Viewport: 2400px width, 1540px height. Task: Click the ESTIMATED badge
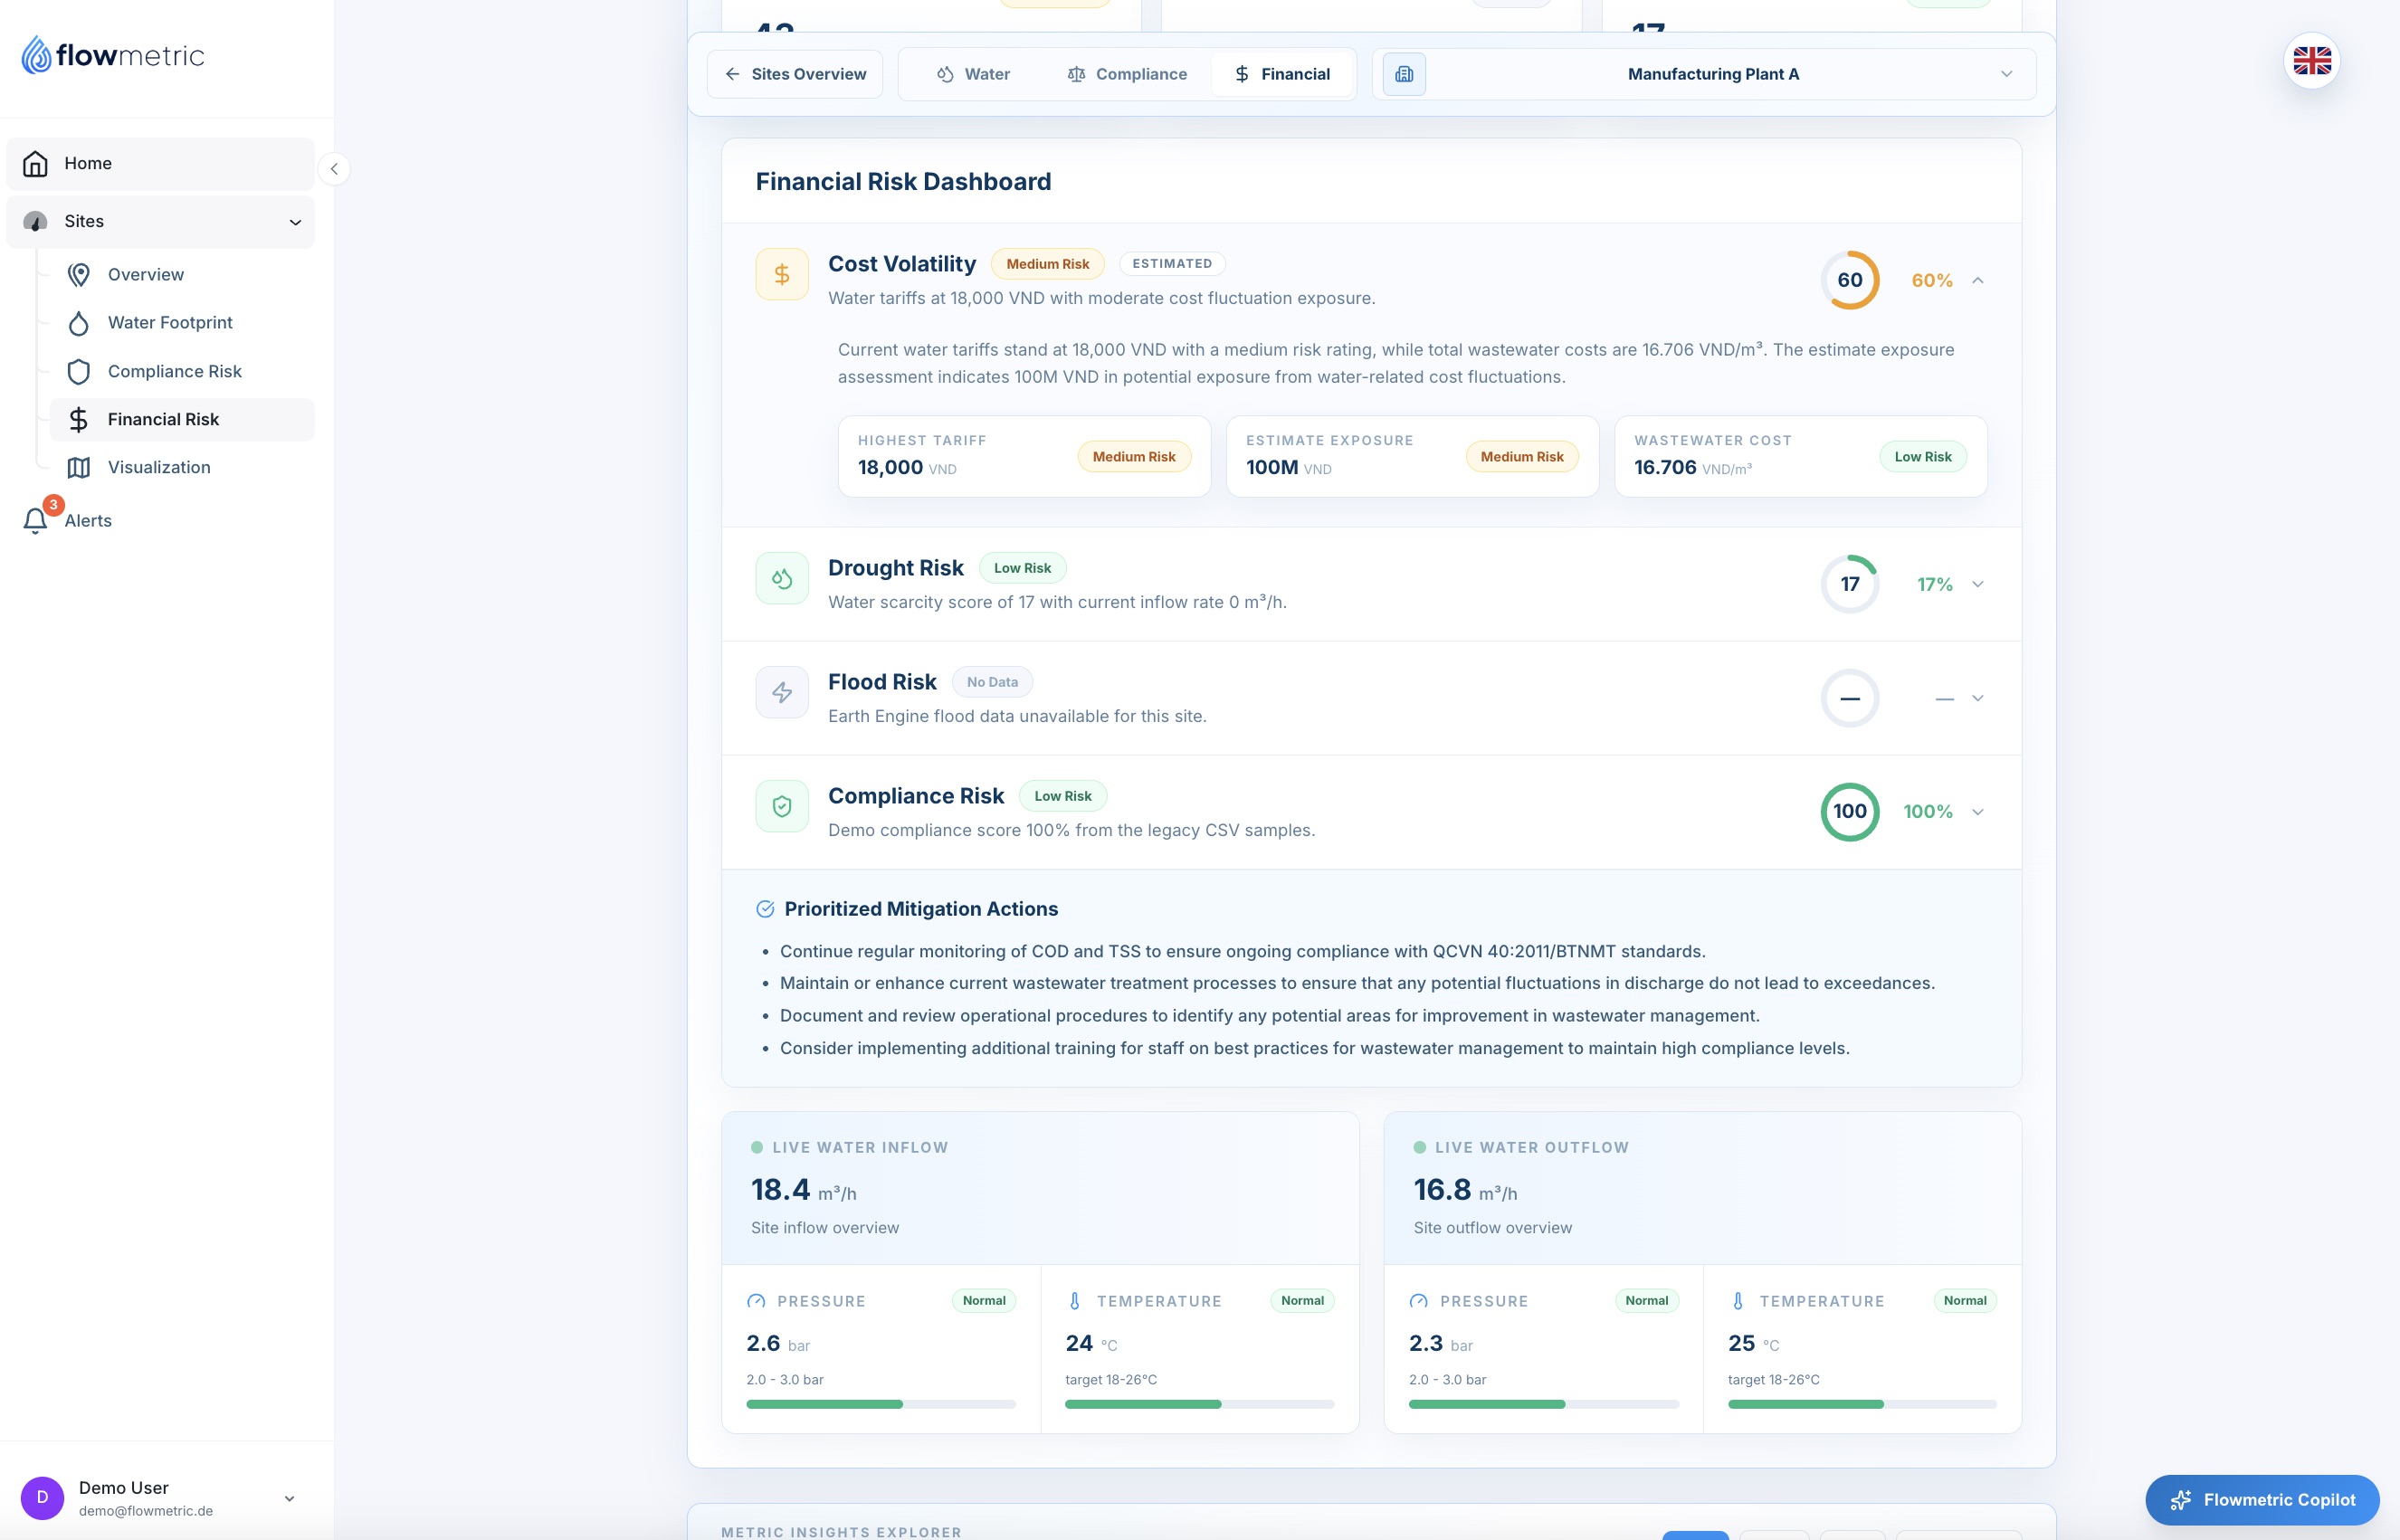click(x=1172, y=264)
